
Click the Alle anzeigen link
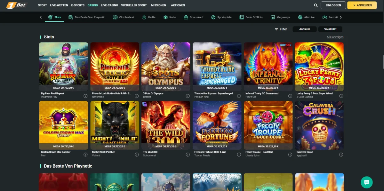pyautogui.click(x=335, y=37)
